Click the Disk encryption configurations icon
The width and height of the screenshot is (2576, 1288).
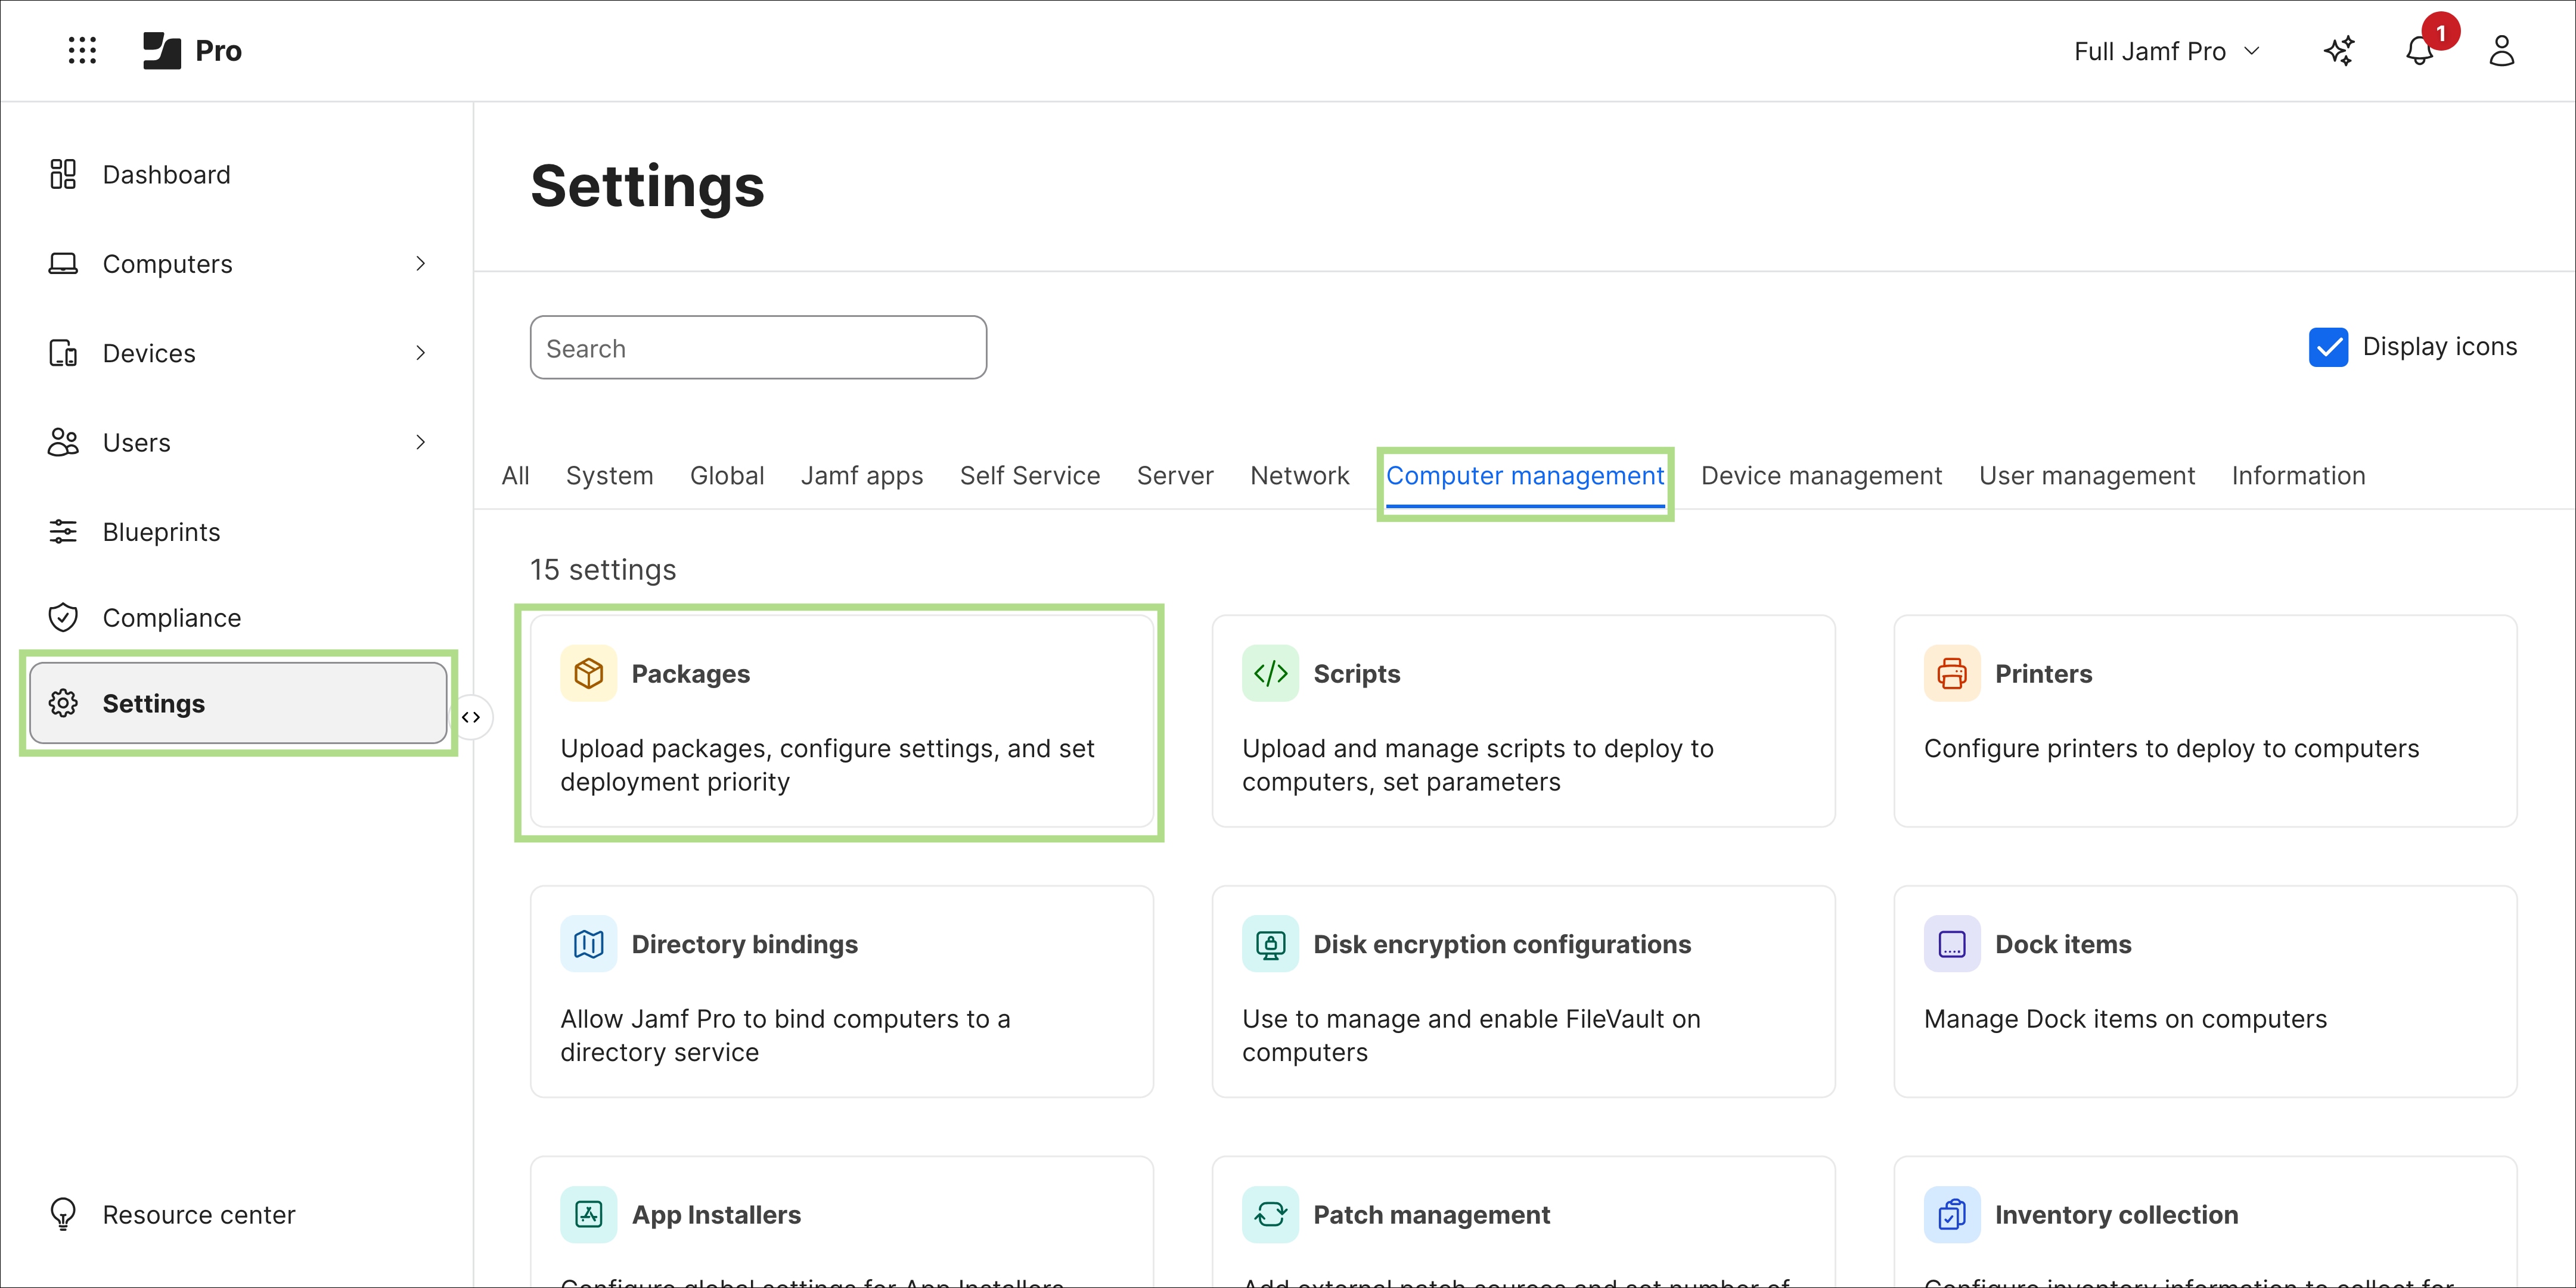pos(1270,944)
